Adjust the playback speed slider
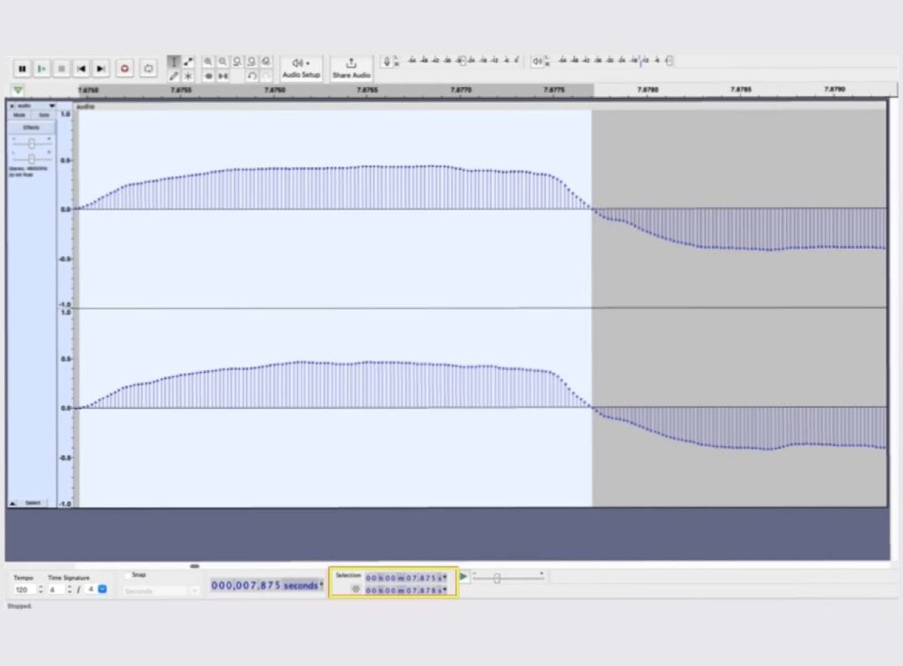Image resolution: width=903 pixels, height=666 pixels. [497, 578]
